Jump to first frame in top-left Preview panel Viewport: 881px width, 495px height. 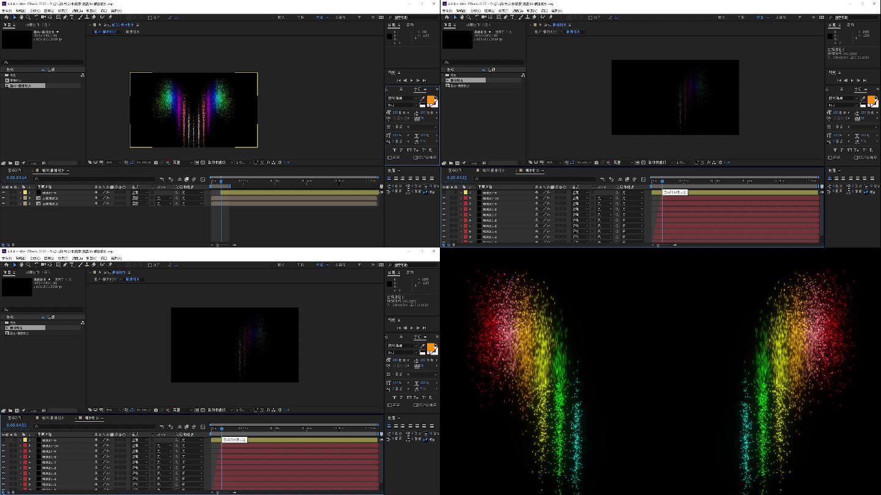[x=399, y=80]
